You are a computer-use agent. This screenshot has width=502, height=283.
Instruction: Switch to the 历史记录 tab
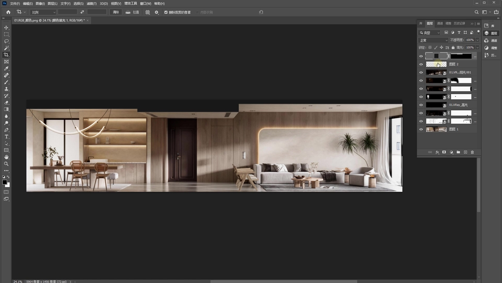(x=459, y=23)
